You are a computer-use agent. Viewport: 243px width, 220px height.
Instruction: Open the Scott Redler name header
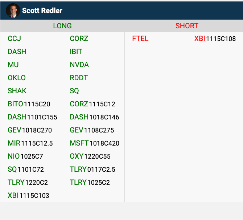(x=42, y=11)
